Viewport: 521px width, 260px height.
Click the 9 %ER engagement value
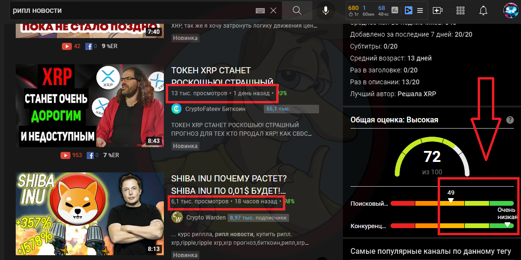[x=110, y=46]
